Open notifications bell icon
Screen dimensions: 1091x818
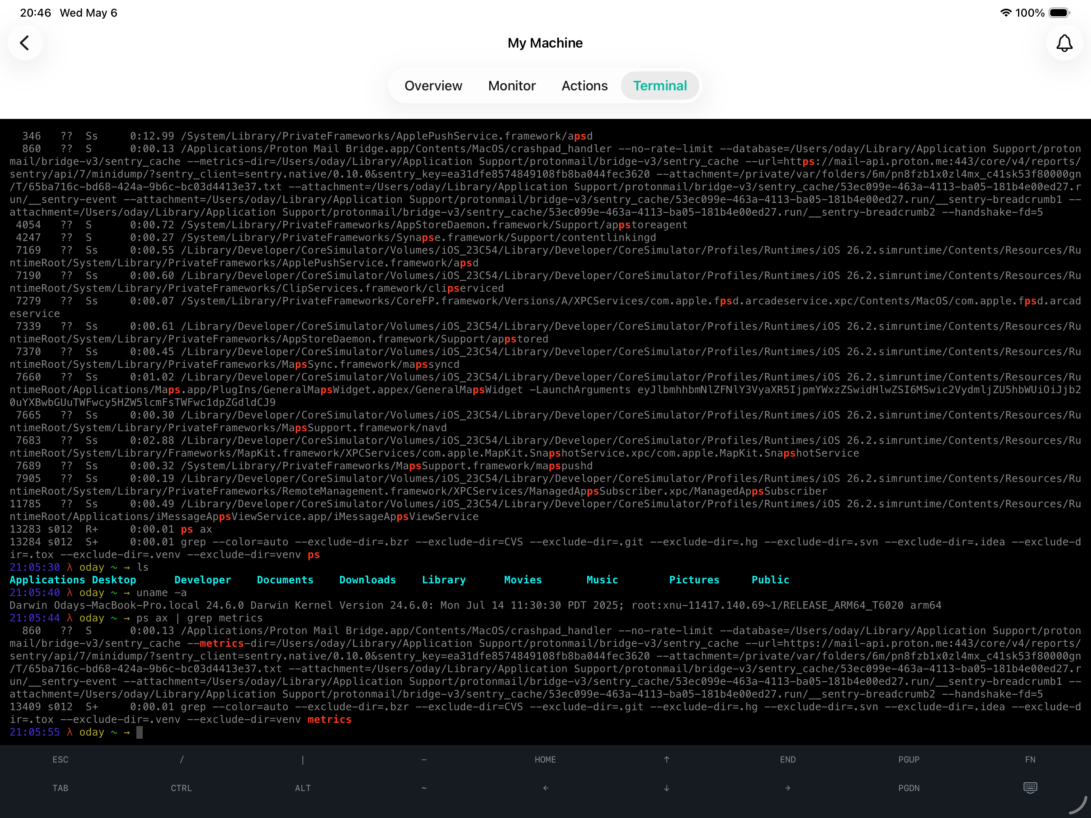tap(1064, 43)
